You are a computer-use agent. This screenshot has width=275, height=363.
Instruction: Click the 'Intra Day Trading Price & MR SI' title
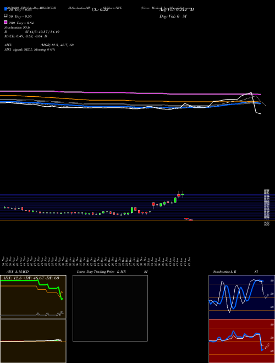pos(112,272)
